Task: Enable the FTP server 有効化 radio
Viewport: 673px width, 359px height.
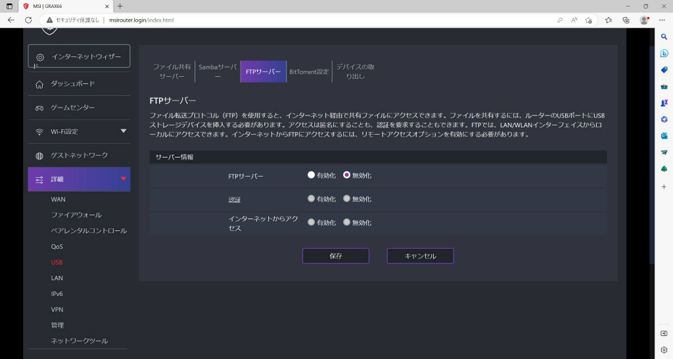Action: 311,175
